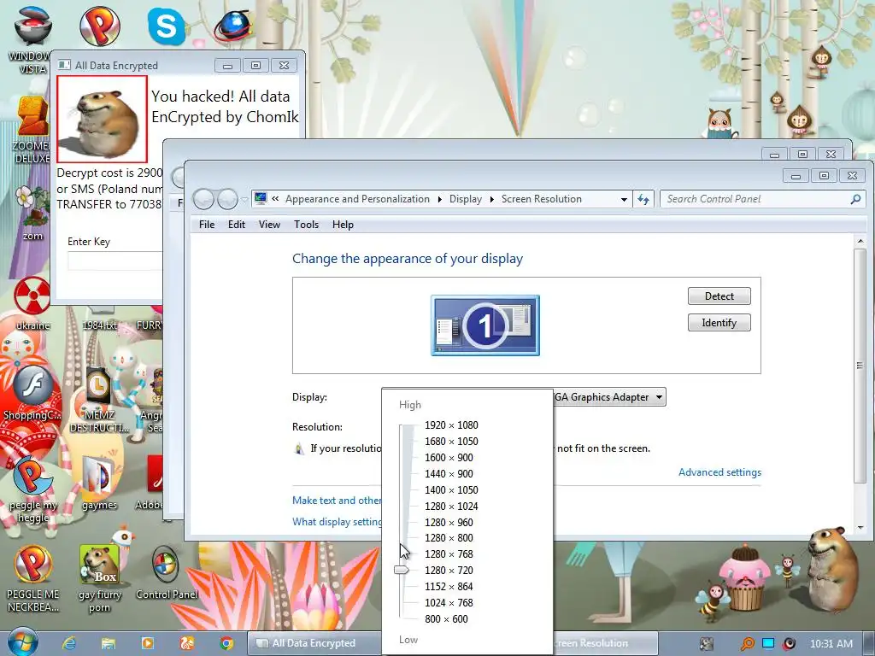
Task: Select 800 × 600 resolution
Action: pos(446,618)
